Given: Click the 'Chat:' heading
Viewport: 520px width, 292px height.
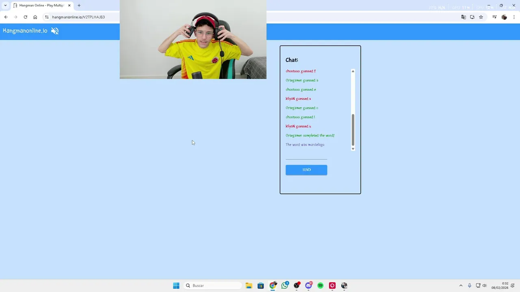Looking at the screenshot, I should click(x=292, y=60).
